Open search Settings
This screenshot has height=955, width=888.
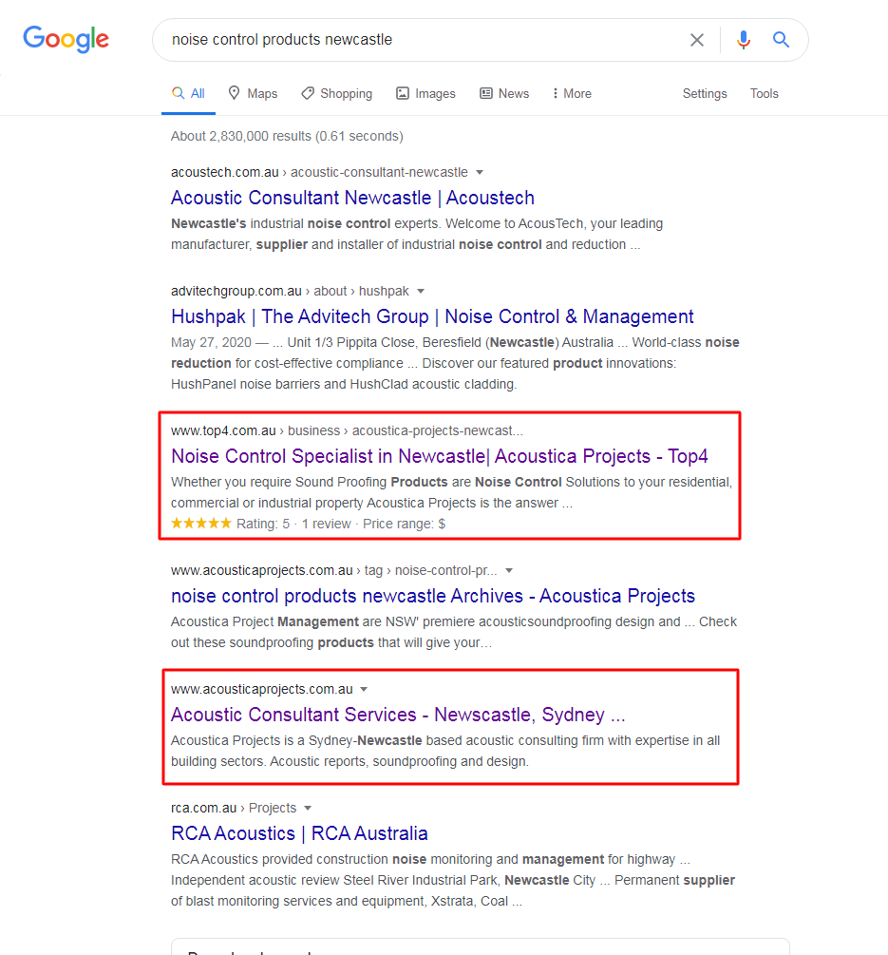pyautogui.click(x=705, y=93)
